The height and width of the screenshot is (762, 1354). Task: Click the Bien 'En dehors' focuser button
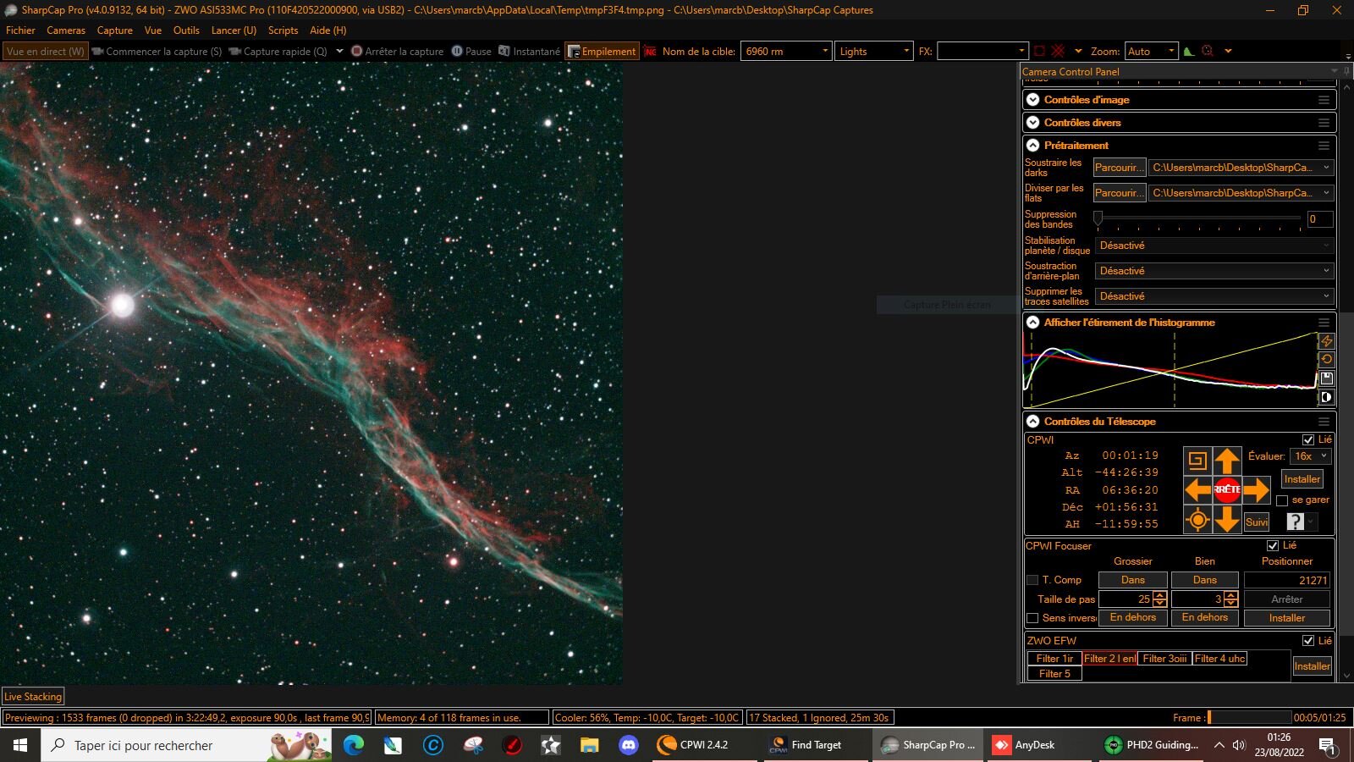tap(1205, 618)
